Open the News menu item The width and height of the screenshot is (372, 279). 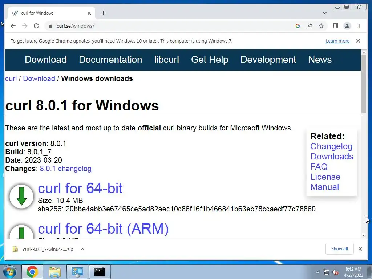tap(320, 60)
